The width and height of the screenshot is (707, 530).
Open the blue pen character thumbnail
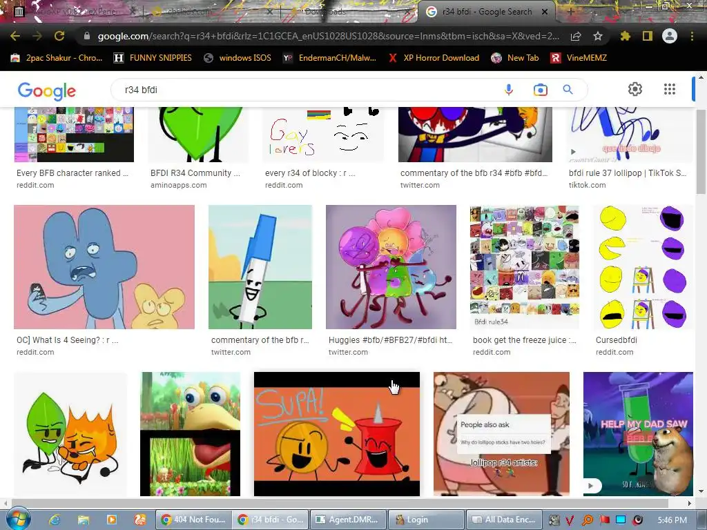(x=260, y=267)
